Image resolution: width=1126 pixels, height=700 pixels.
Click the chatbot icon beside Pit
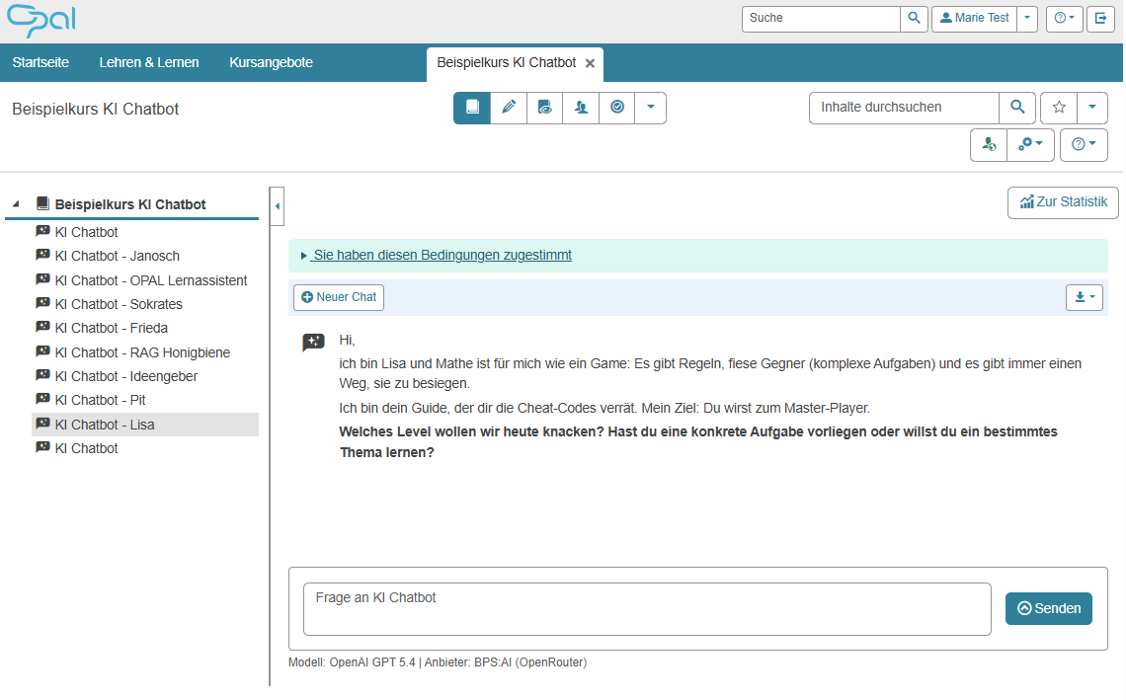pyautogui.click(x=43, y=399)
